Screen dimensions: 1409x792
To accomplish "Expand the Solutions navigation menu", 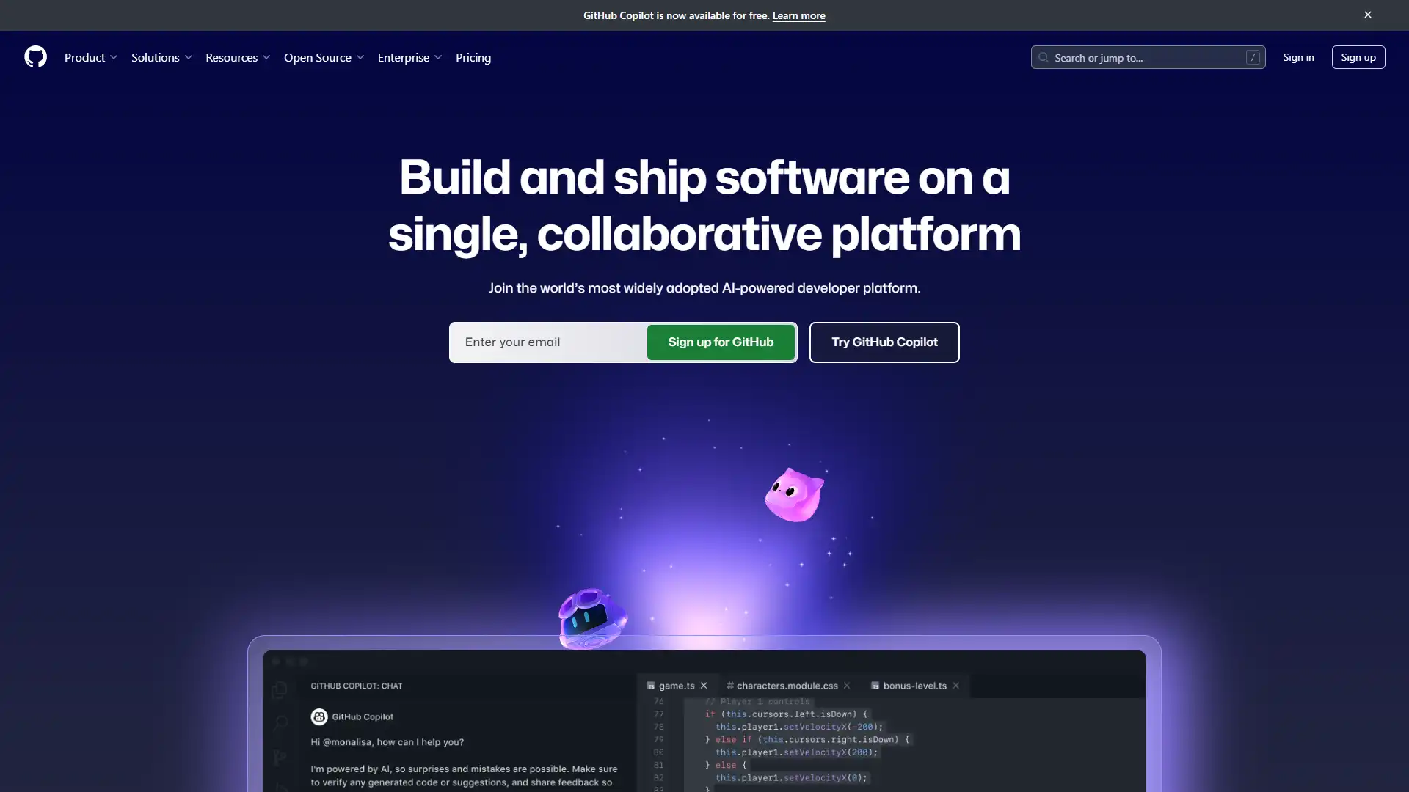I will coord(161,57).
